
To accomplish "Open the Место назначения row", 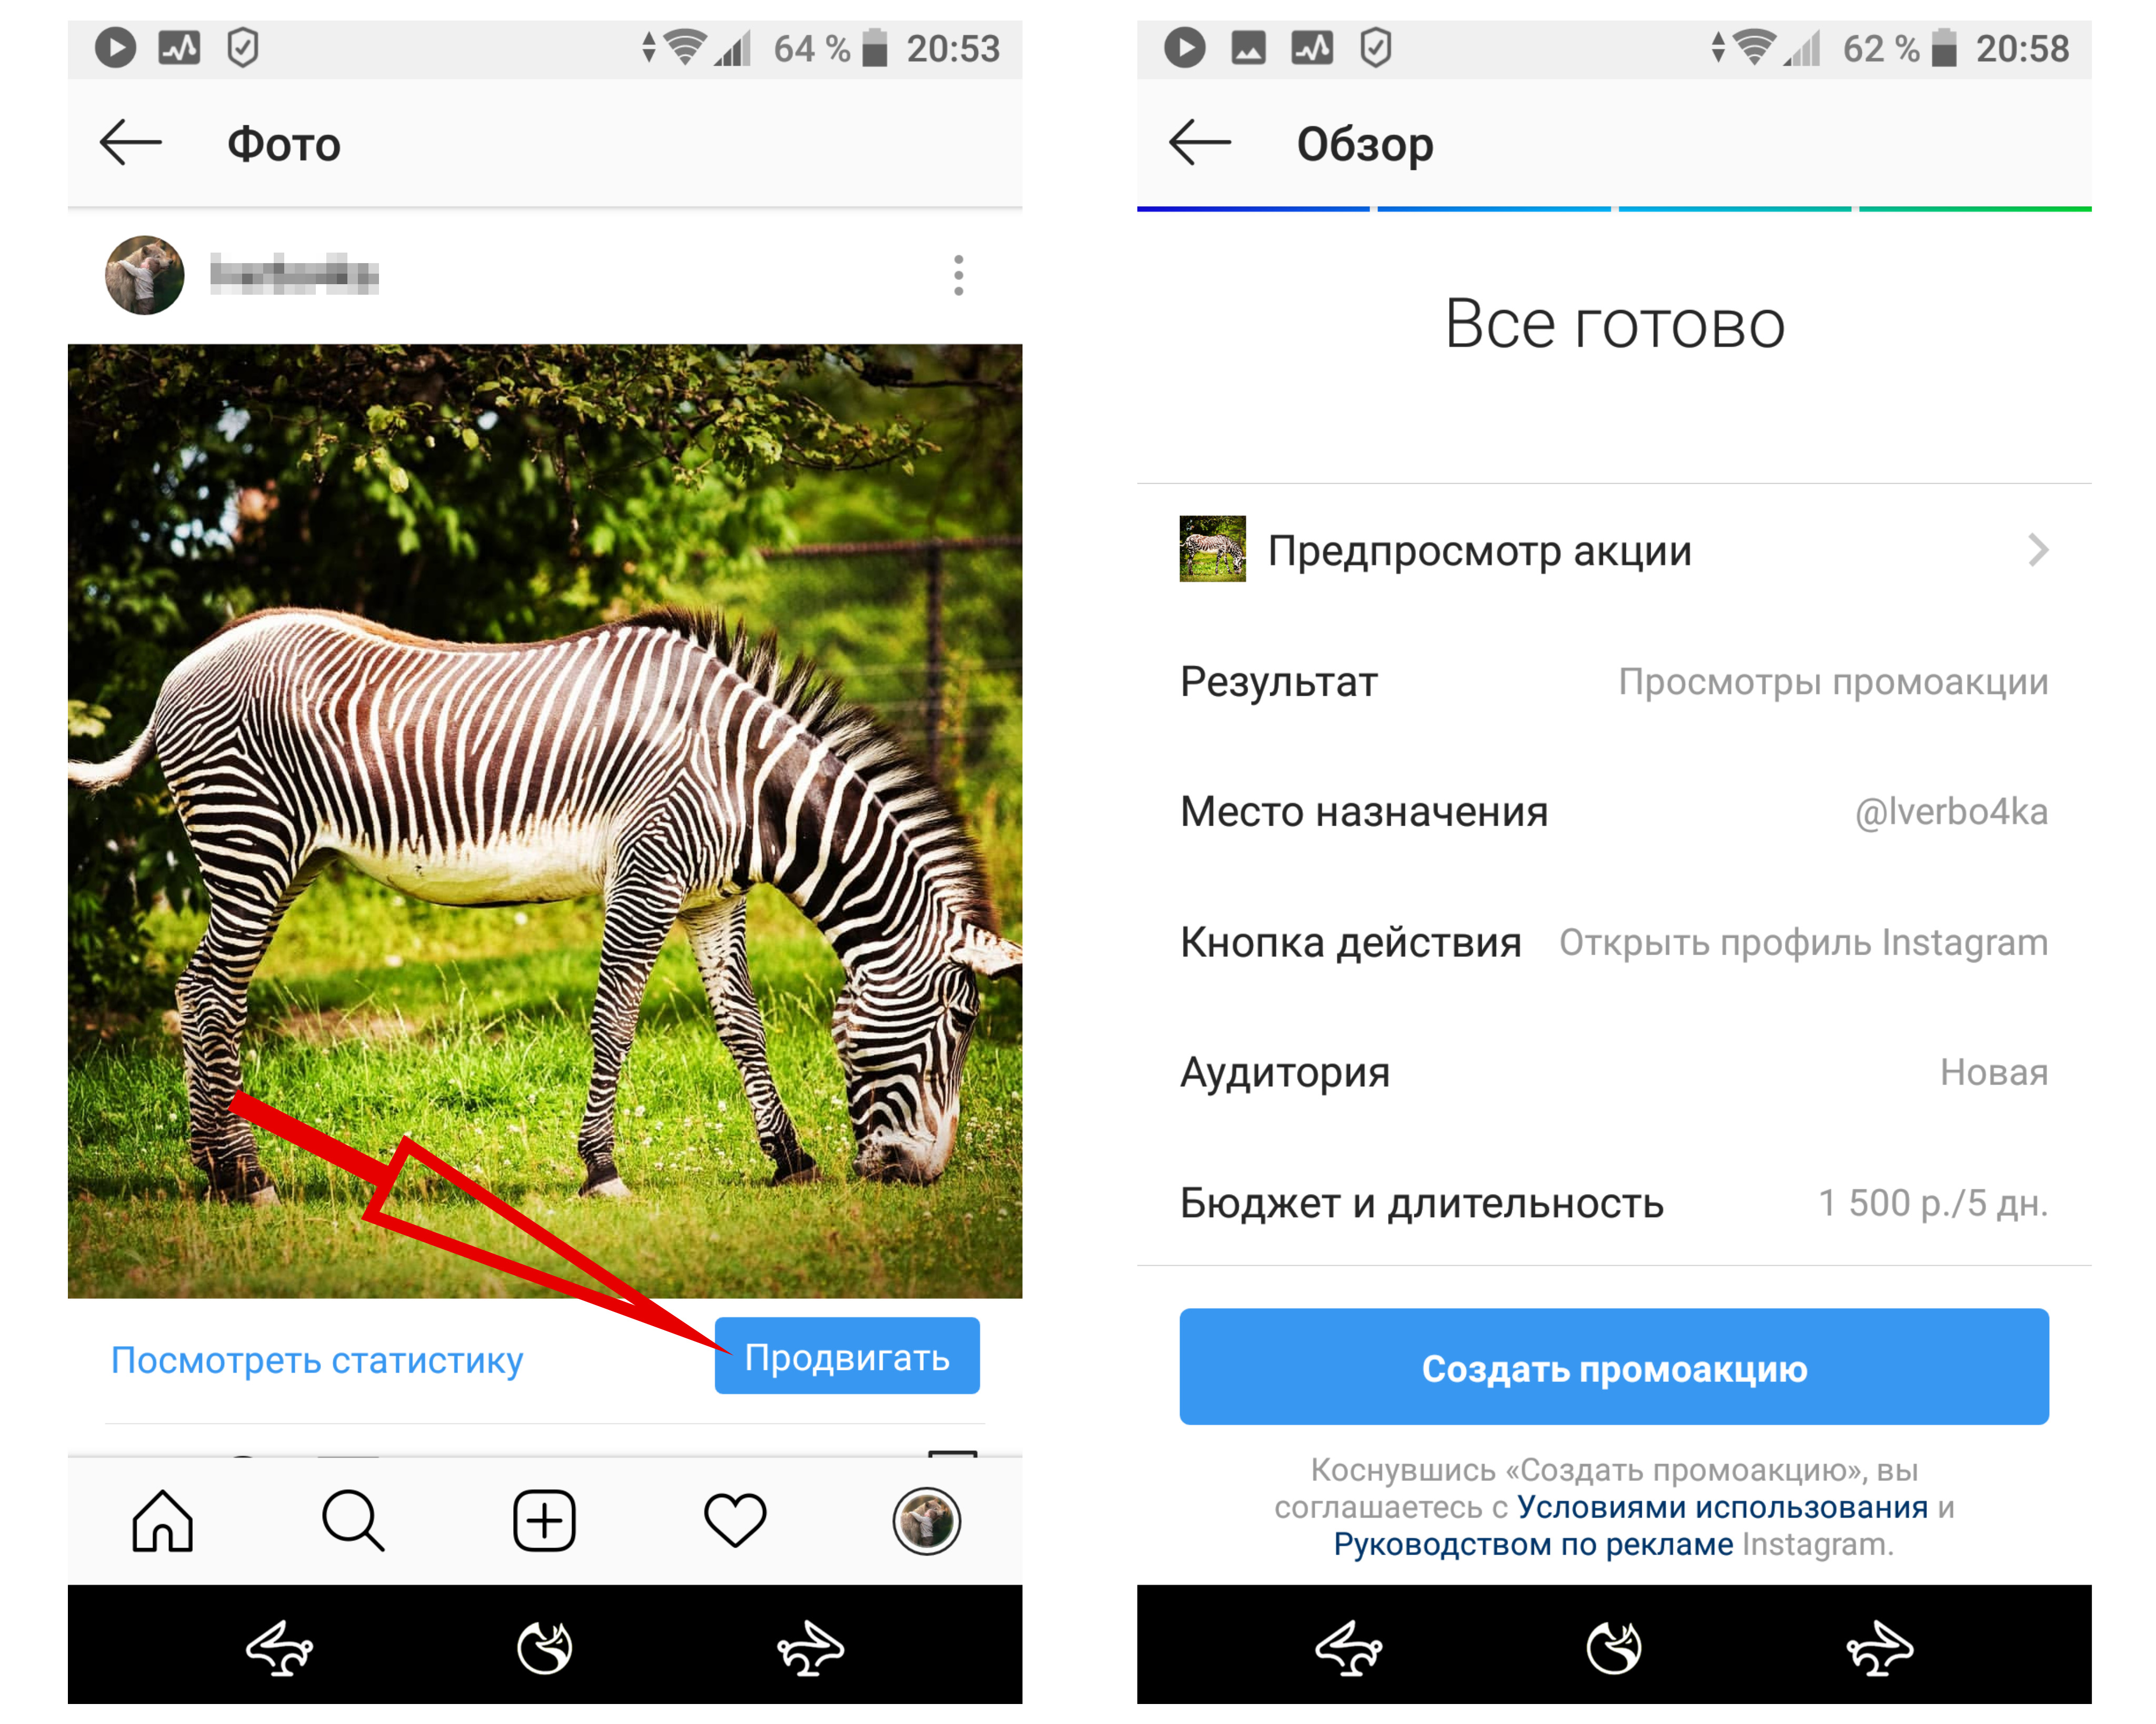I will (x=1614, y=812).
